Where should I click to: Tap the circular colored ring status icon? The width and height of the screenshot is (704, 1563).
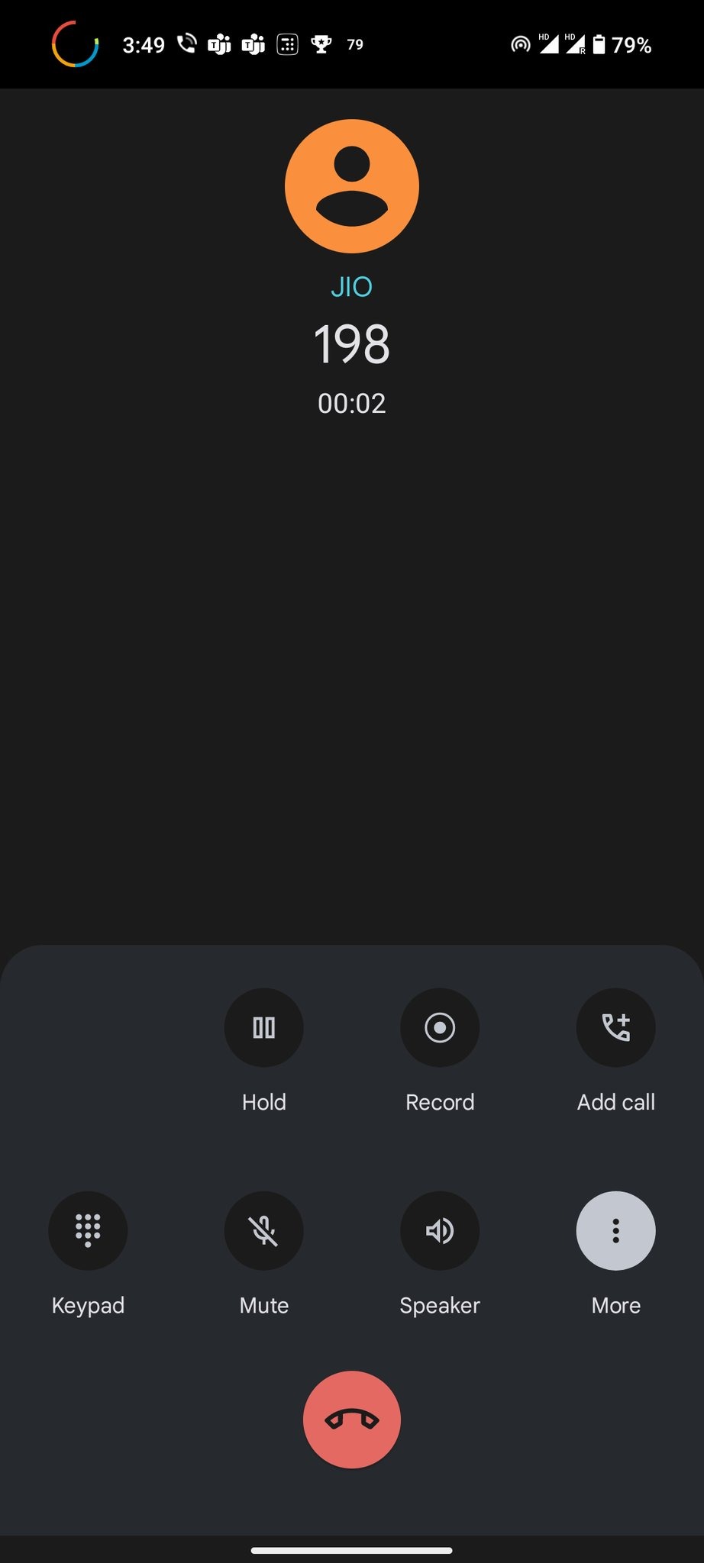[75, 44]
